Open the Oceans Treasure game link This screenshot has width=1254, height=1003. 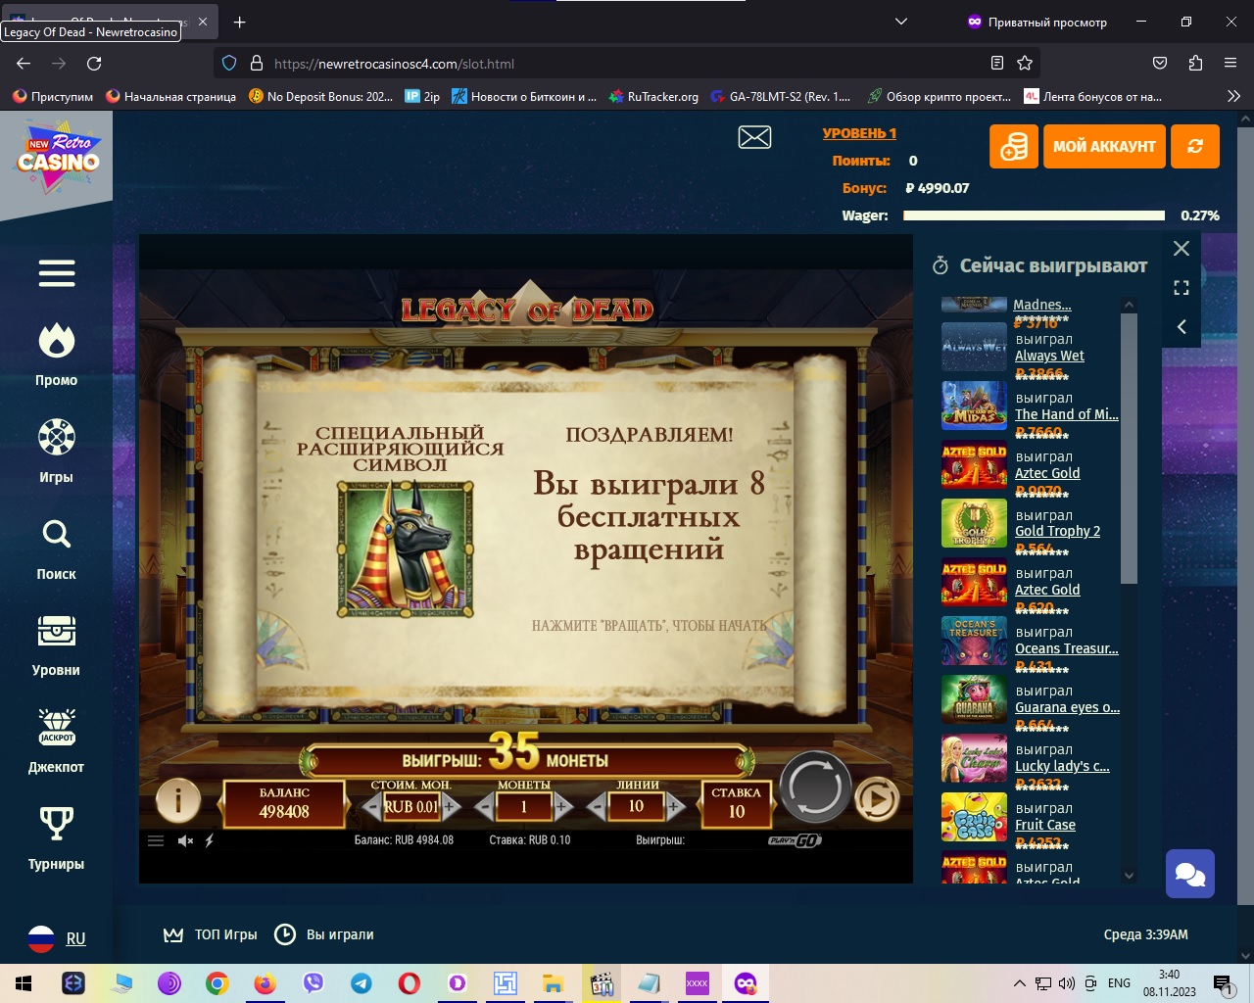tap(1066, 648)
